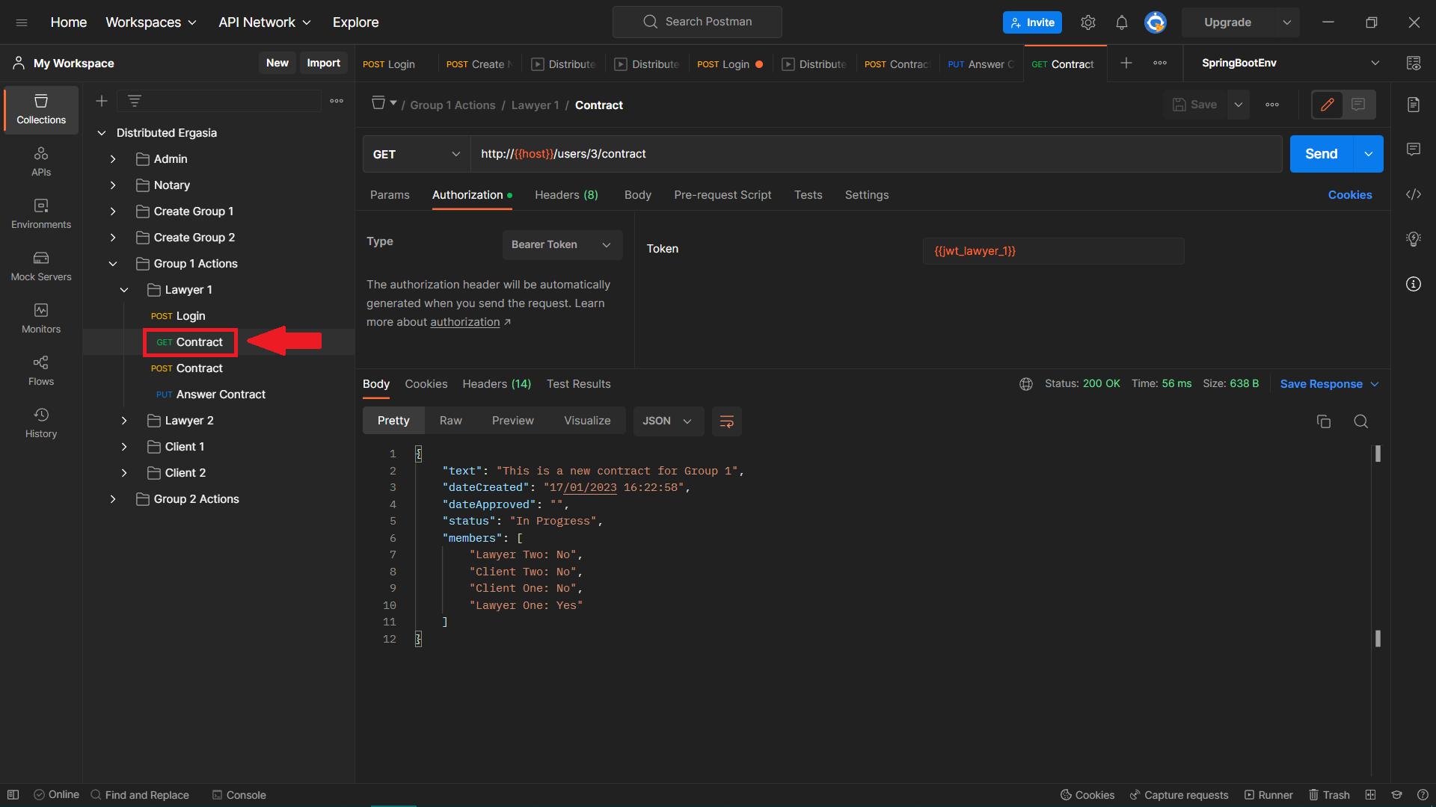
Task: Open the settings gear icon
Action: (1088, 22)
